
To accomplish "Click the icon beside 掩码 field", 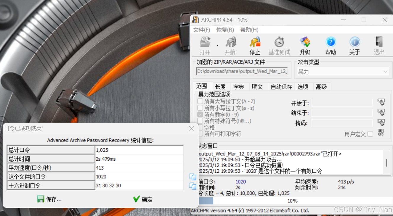I will pyautogui.click(x=381, y=122).
